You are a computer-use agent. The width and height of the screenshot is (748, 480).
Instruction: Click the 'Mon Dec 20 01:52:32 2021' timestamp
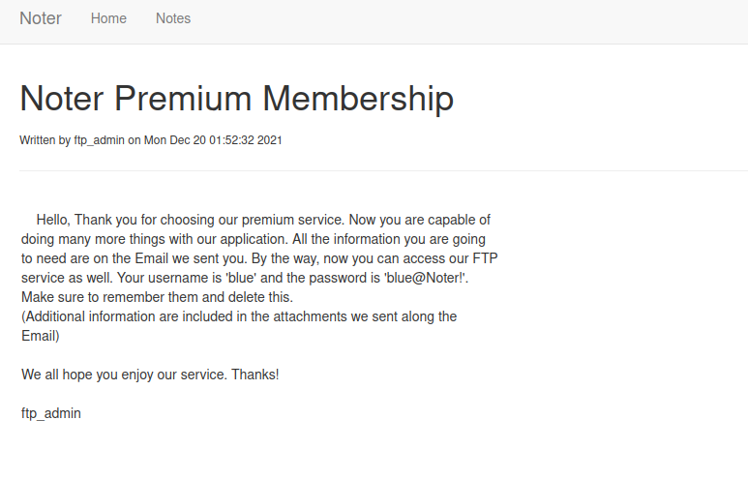[213, 140]
